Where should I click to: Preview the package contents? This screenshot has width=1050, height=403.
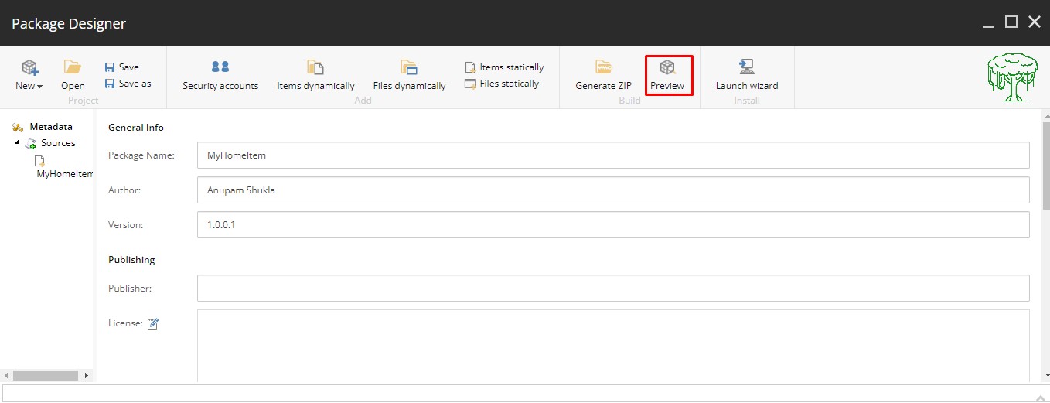pyautogui.click(x=667, y=75)
